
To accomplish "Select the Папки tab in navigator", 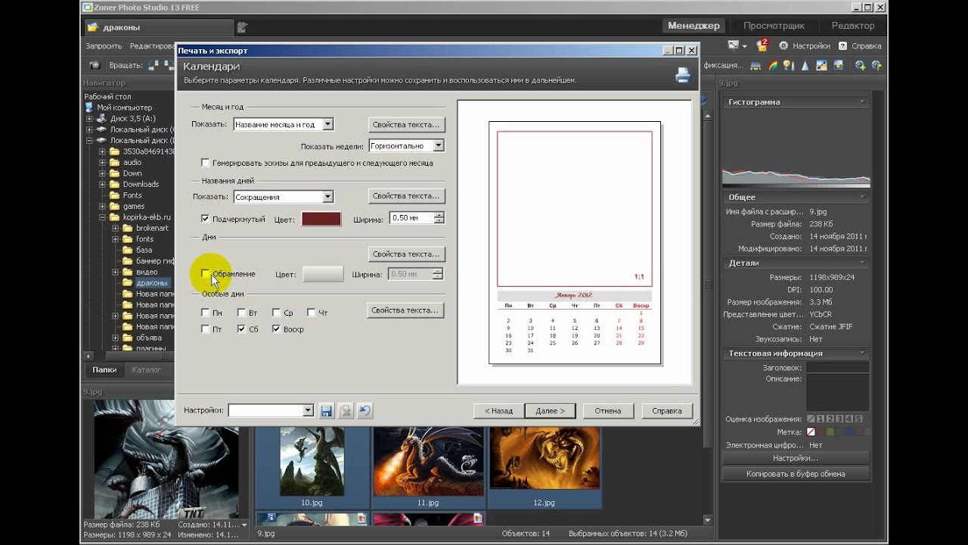I will click(x=104, y=370).
